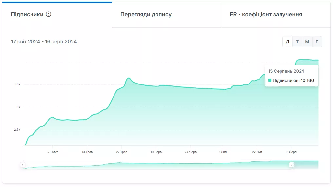The height and width of the screenshot is (187, 333).
Task: Select the Т (week) period button
Action: [297, 42]
